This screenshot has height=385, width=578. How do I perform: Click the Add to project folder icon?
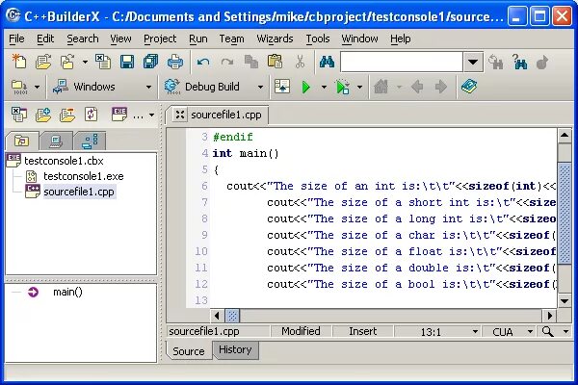coord(42,115)
